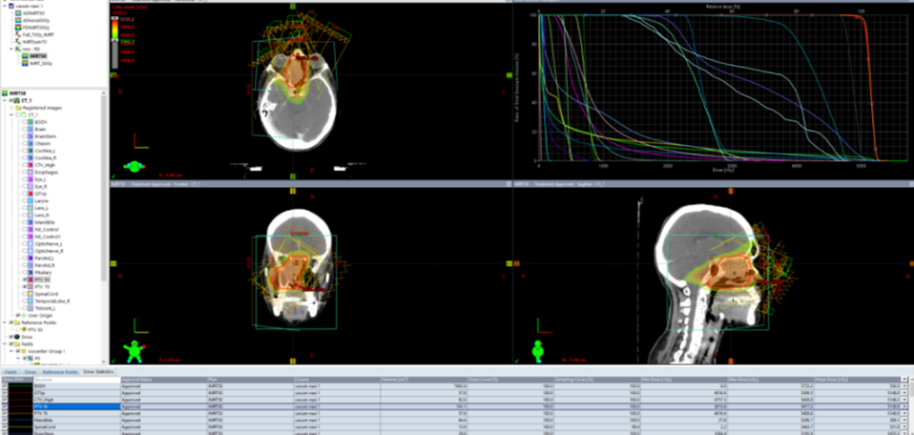Collapse the CT_1 structure set node
The image size is (914, 435).
pos(11,114)
